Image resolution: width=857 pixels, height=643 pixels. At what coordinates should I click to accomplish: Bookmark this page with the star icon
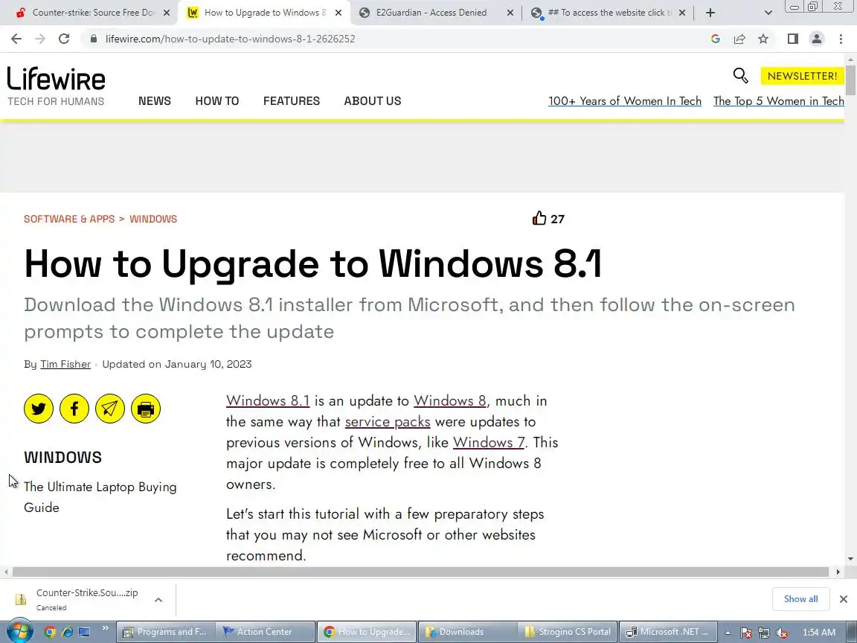coord(763,39)
